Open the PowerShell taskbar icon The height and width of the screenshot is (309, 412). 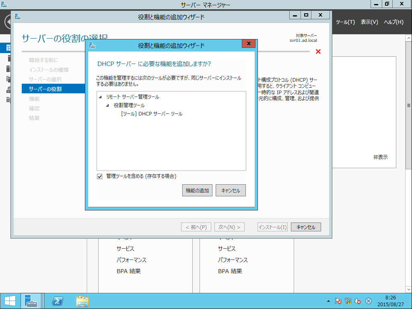coord(58,301)
